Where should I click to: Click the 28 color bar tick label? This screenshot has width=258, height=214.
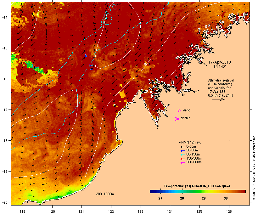(x=182, y=198)
